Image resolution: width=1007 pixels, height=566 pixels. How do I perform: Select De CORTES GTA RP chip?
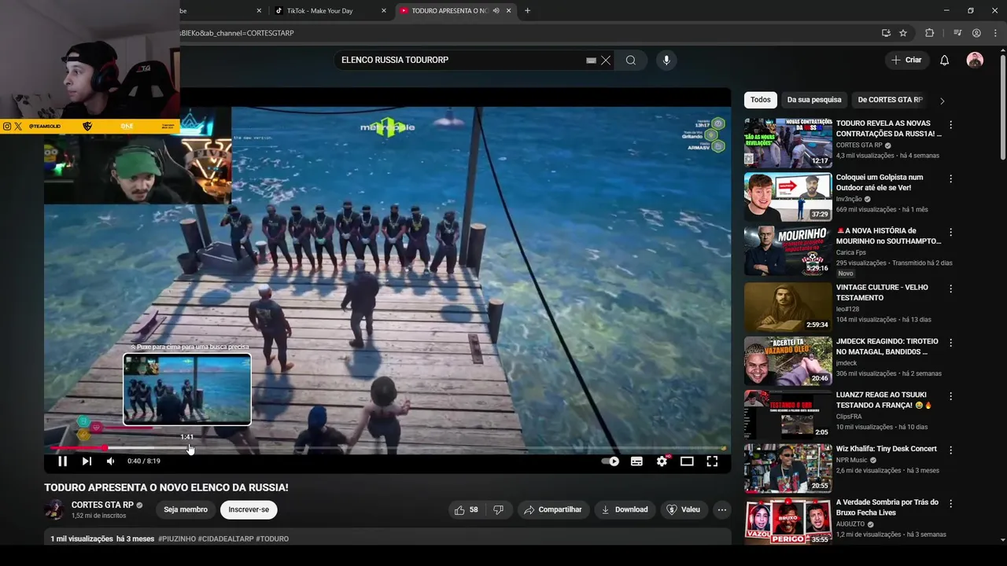tap(890, 100)
